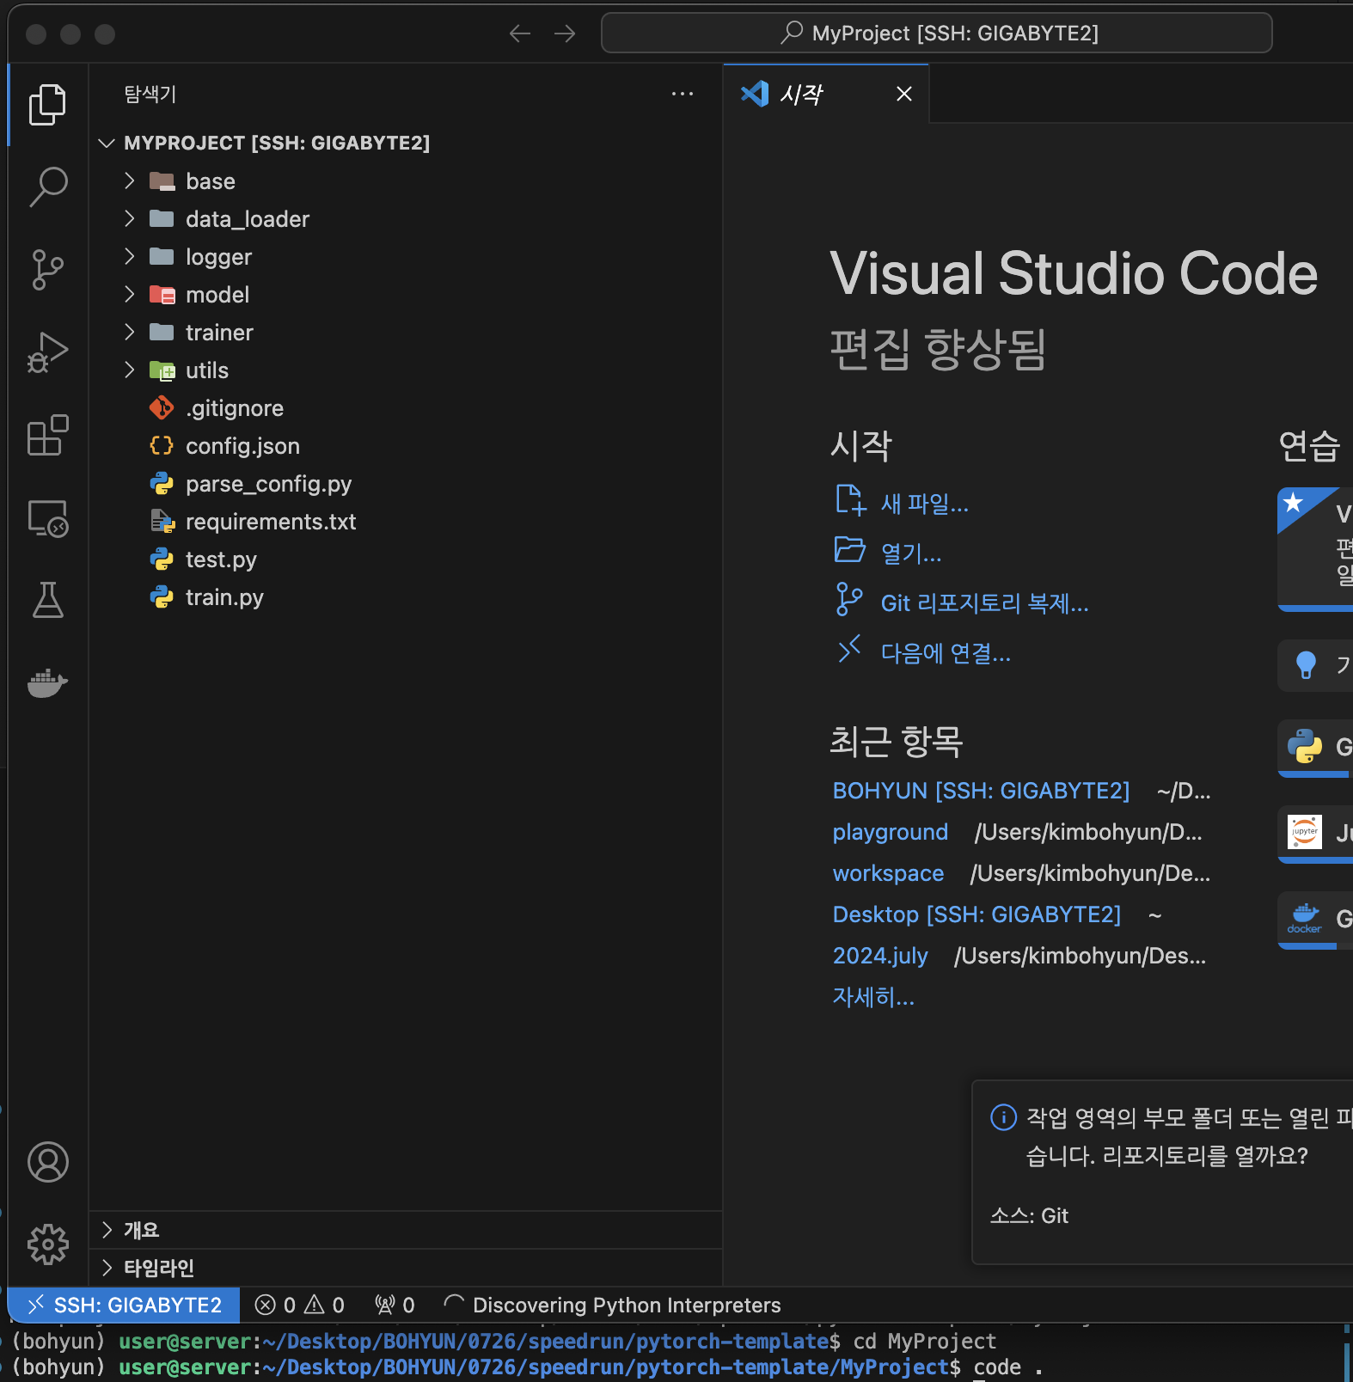
Task: Open the Run and Debug view
Action: (47, 352)
